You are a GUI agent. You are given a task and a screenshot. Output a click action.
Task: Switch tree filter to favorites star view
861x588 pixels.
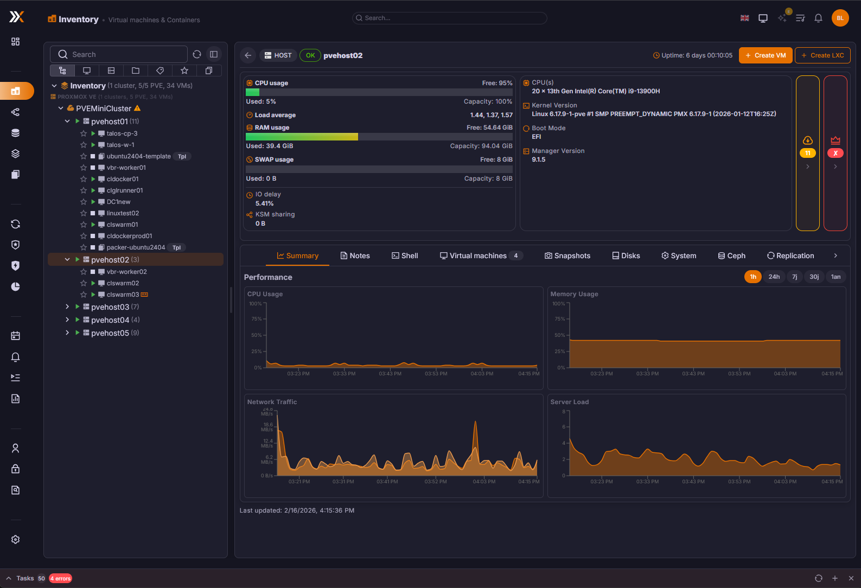tap(184, 71)
